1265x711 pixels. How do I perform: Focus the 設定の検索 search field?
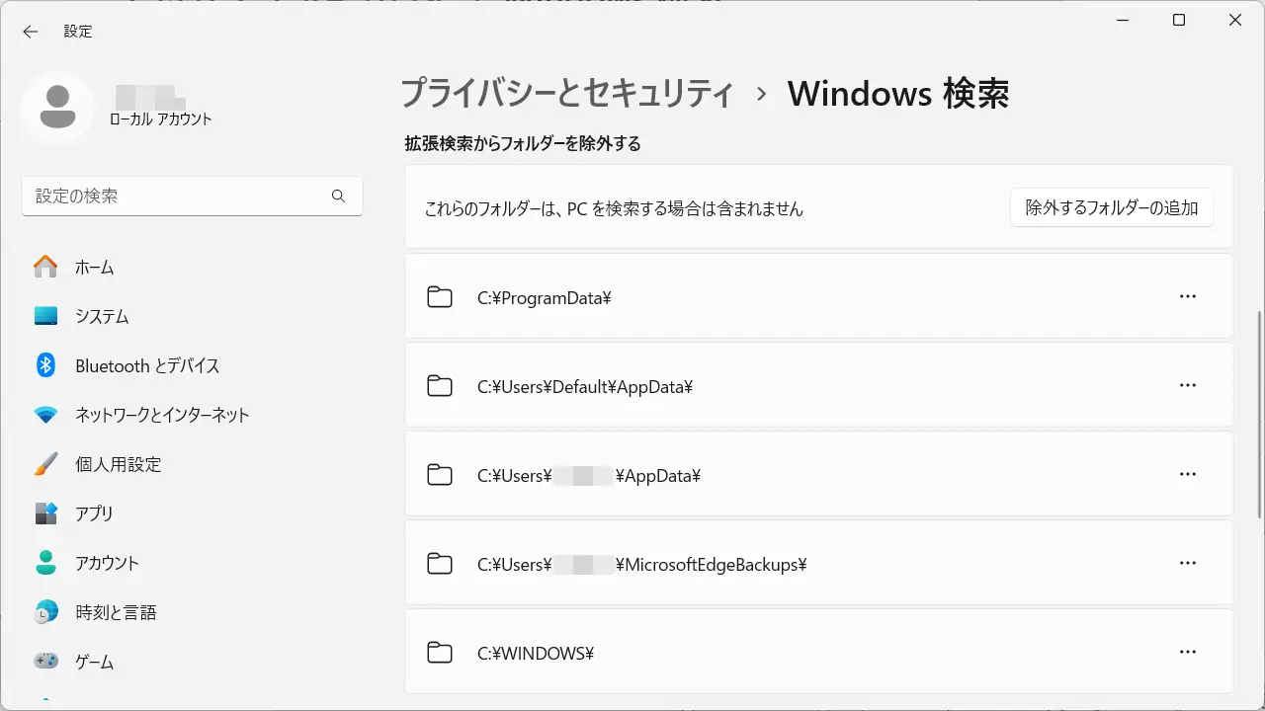click(x=192, y=197)
